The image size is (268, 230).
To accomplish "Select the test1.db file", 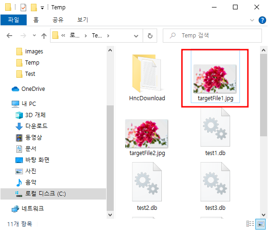I will coord(215,132).
